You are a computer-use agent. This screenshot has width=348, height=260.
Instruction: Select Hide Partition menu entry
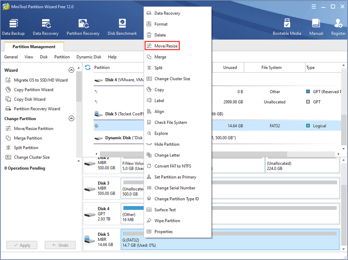(178, 144)
